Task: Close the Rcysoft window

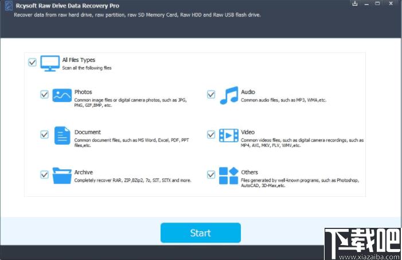Action: coord(391,3)
